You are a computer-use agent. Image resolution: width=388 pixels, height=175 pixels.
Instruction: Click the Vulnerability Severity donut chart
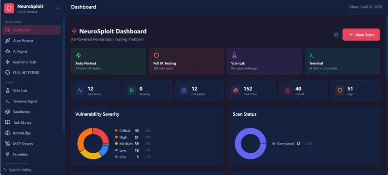[x=93, y=143]
